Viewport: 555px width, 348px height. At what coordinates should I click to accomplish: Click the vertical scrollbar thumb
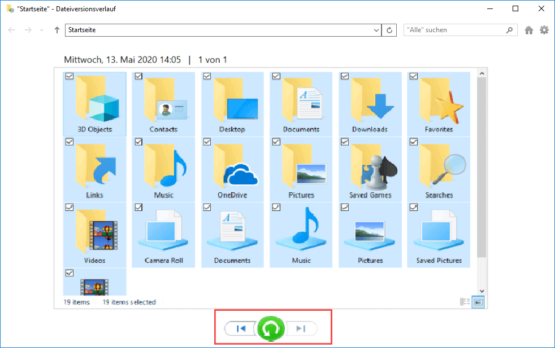[x=482, y=167]
